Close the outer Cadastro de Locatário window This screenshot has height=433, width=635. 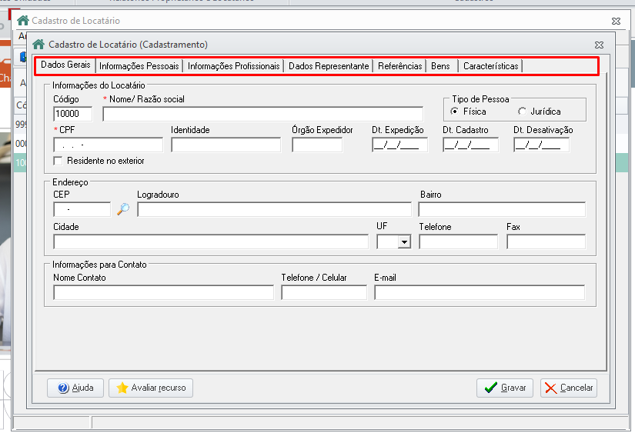tap(616, 21)
